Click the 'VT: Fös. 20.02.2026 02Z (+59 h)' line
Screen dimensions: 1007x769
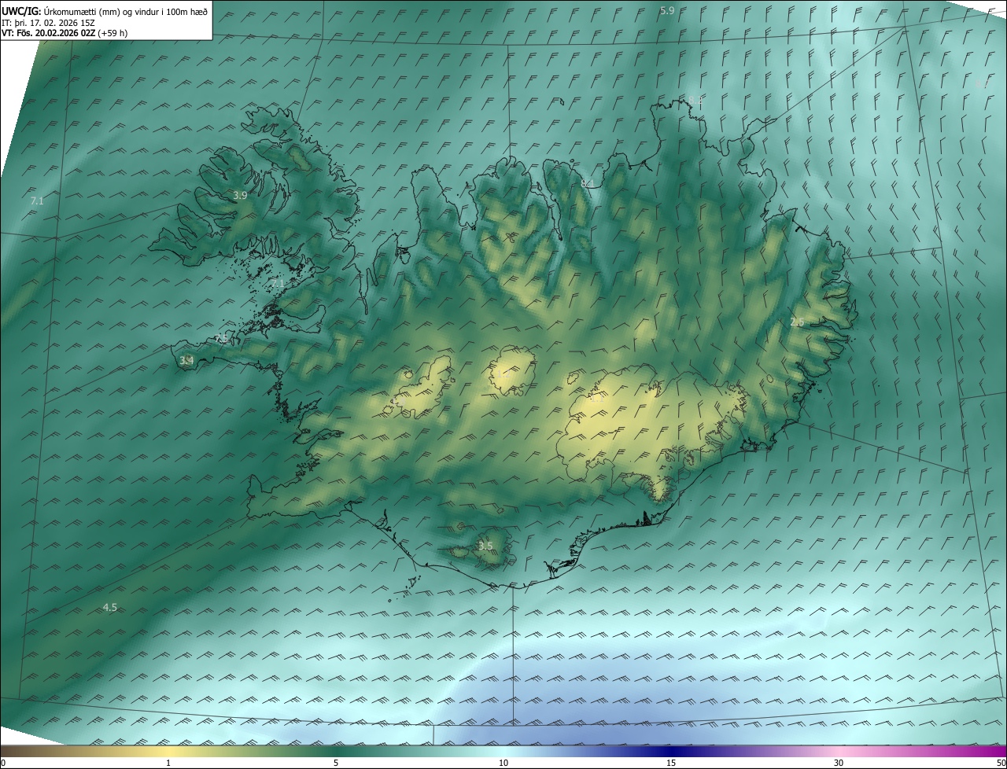coord(65,34)
